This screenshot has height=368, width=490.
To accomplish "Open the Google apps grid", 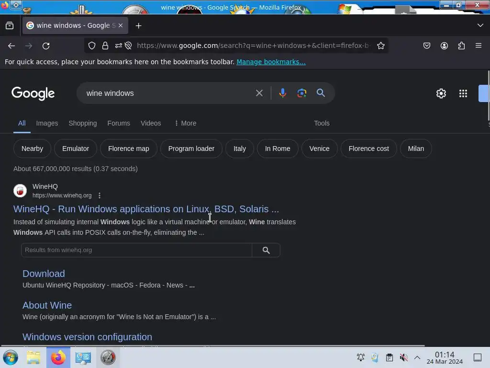I will [x=463, y=93].
